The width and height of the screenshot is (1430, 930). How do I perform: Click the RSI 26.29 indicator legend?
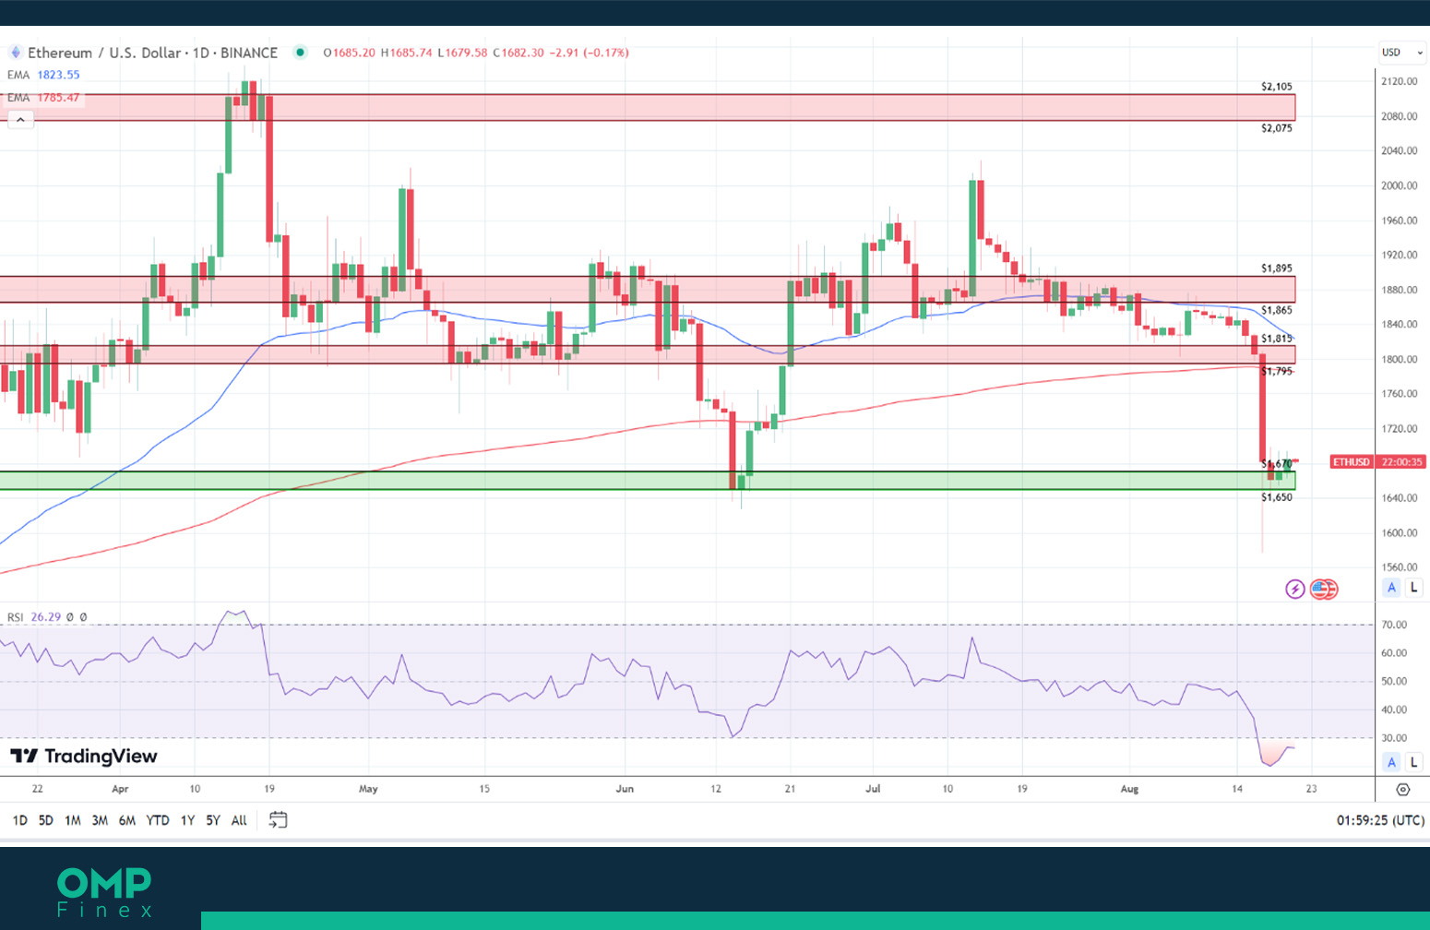click(x=47, y=617)
